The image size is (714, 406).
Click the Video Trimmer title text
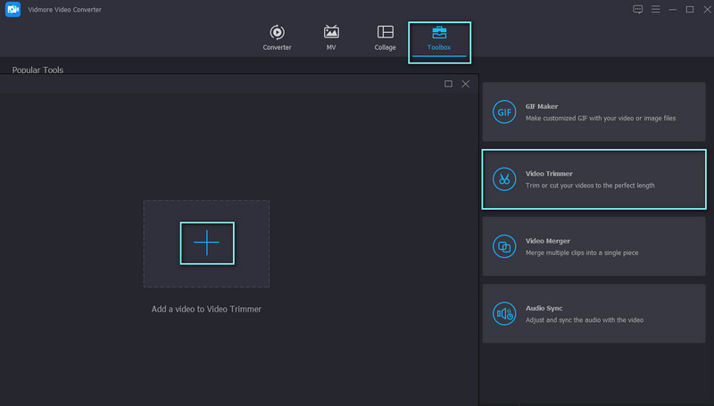click(548, 173)
